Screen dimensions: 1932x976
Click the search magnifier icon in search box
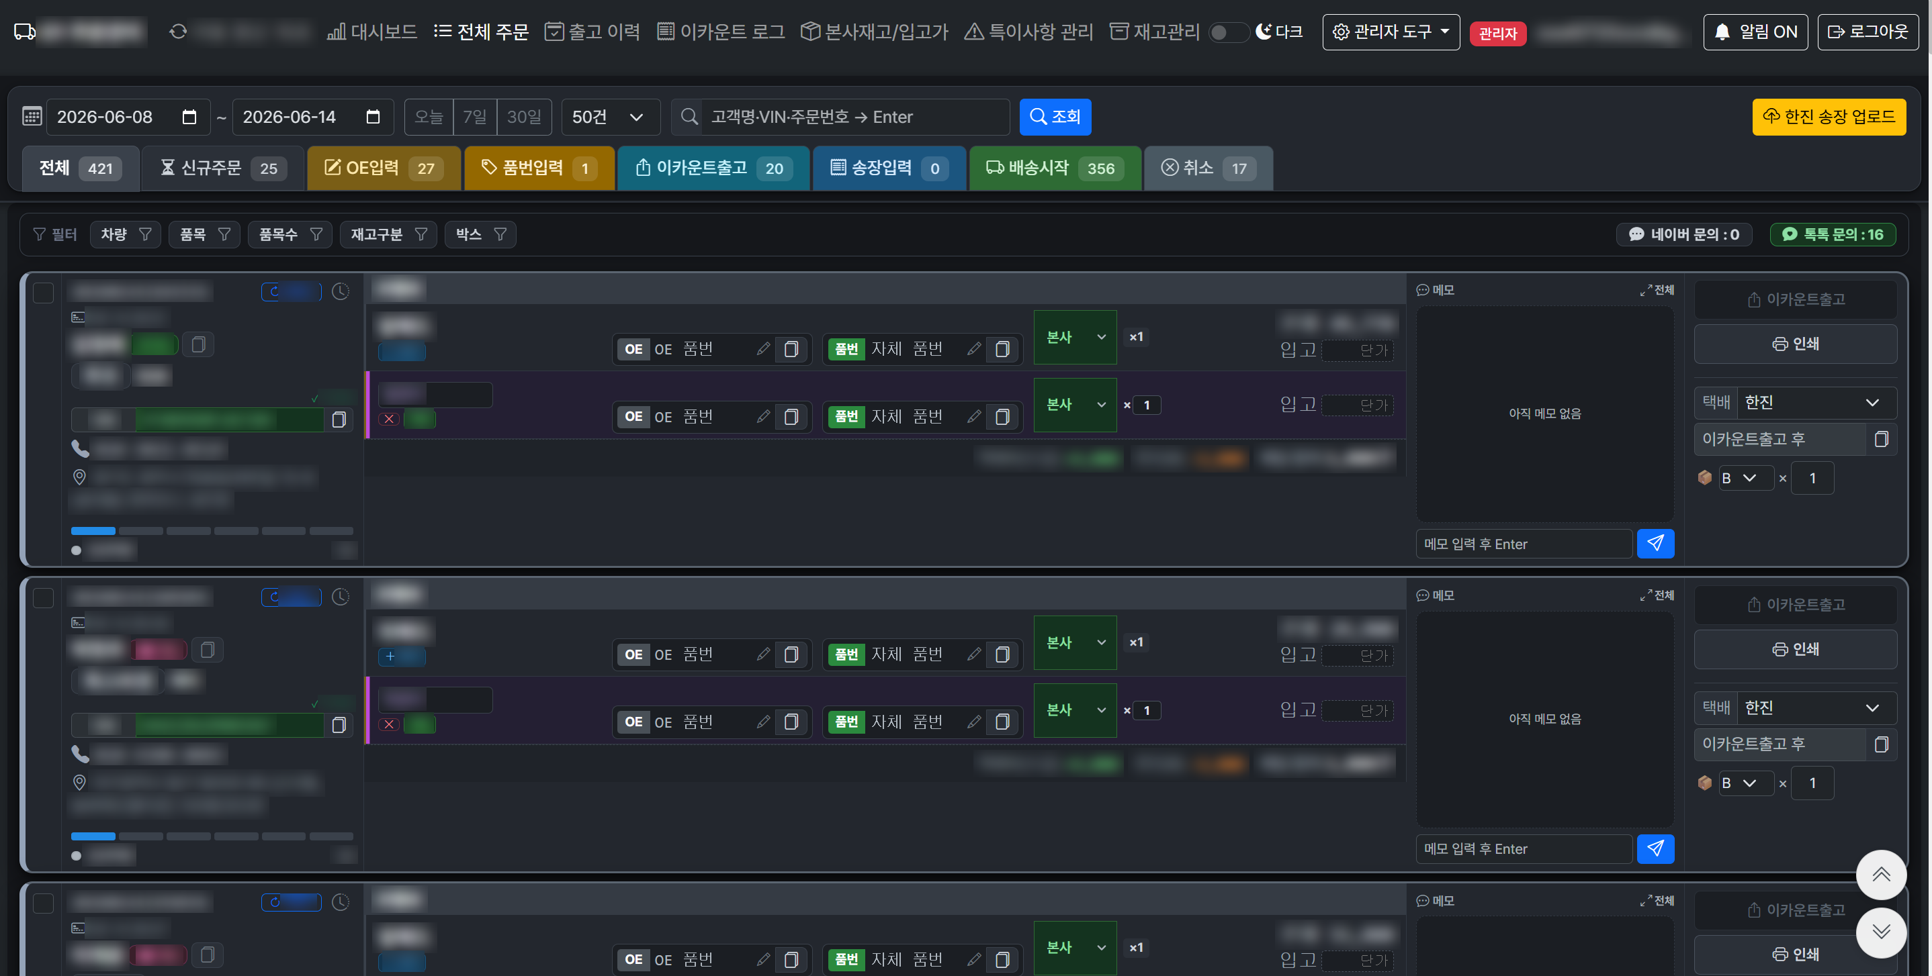coord(689,117)
